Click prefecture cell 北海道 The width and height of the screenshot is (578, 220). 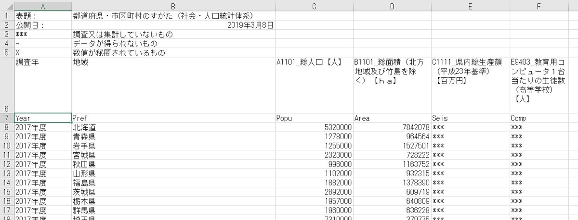pos(173,128)
